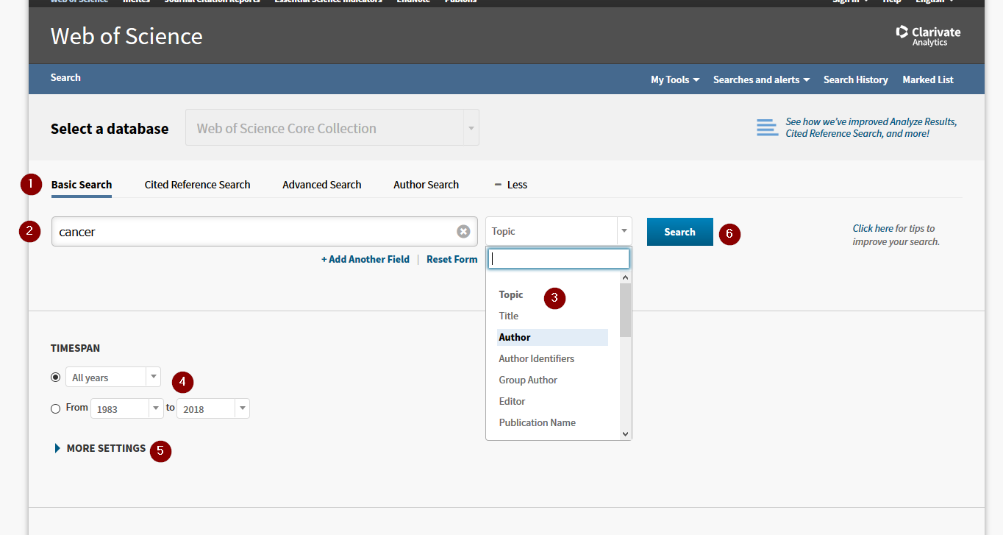Click the Clarivate Analytics logo
This screenshot has height=535, width=1003.
coord(928,35)
